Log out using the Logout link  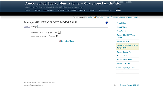(136, 17)
